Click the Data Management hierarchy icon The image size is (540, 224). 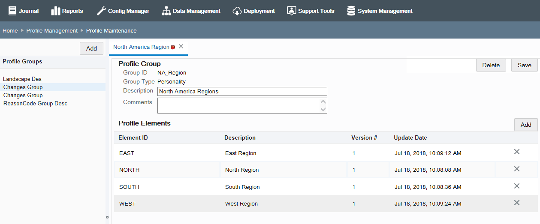[x=166, y=11]
